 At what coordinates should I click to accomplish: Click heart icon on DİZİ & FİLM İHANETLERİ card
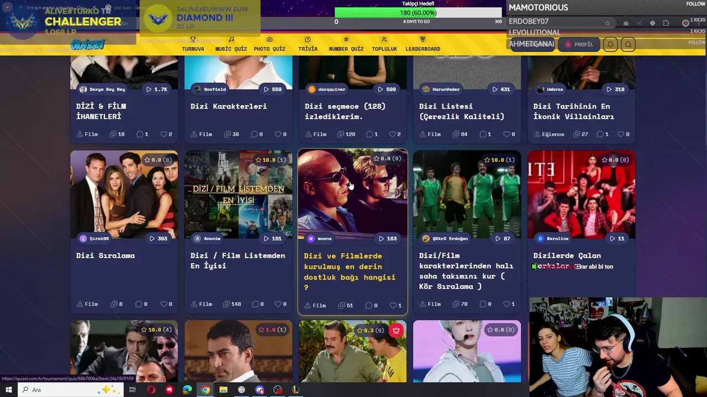[163, 134]
